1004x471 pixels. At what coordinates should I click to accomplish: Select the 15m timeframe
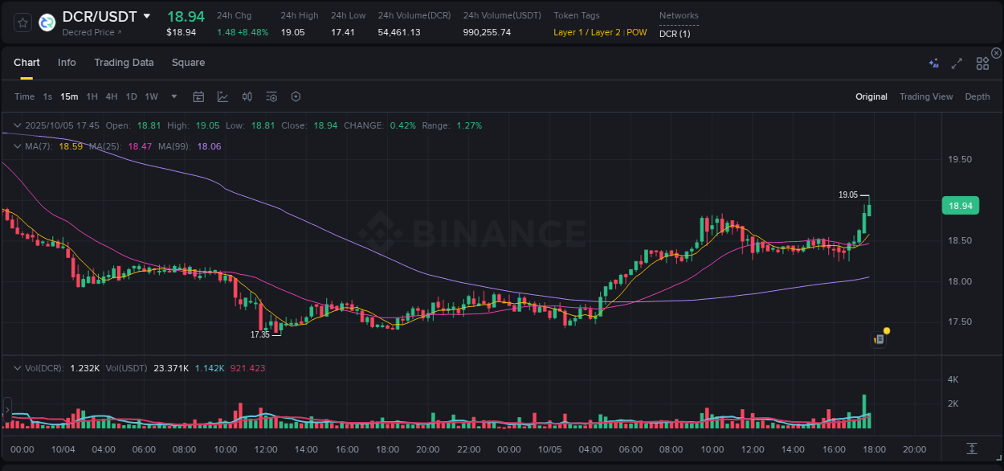pos(69,96)
